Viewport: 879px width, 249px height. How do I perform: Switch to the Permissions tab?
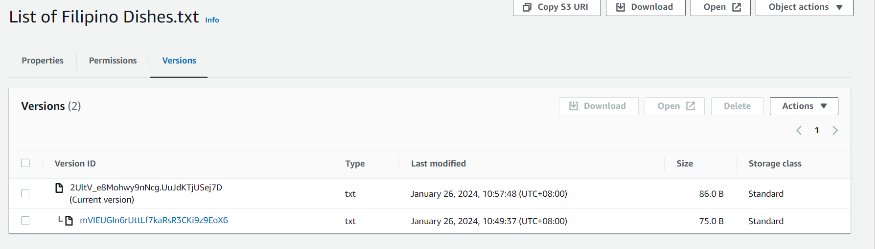click(113, 61)
